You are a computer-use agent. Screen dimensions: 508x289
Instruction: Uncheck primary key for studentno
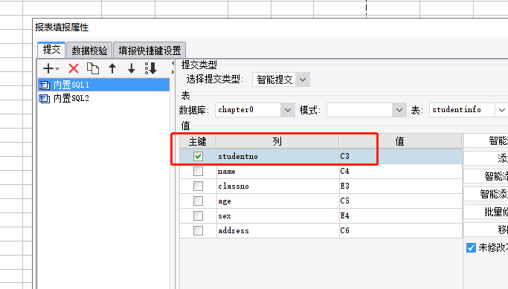198,156
